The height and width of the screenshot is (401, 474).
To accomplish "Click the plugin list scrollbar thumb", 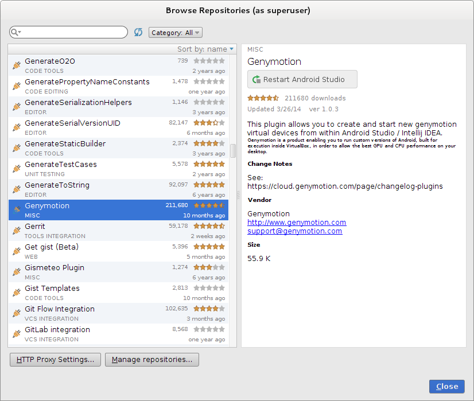I will (x=233, y=151).
